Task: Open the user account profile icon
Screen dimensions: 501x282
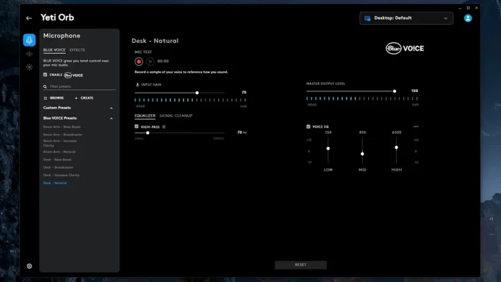Action: 468,18
